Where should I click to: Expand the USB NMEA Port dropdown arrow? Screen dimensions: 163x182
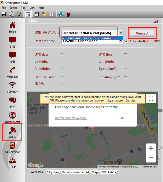(x=121, y=33)
